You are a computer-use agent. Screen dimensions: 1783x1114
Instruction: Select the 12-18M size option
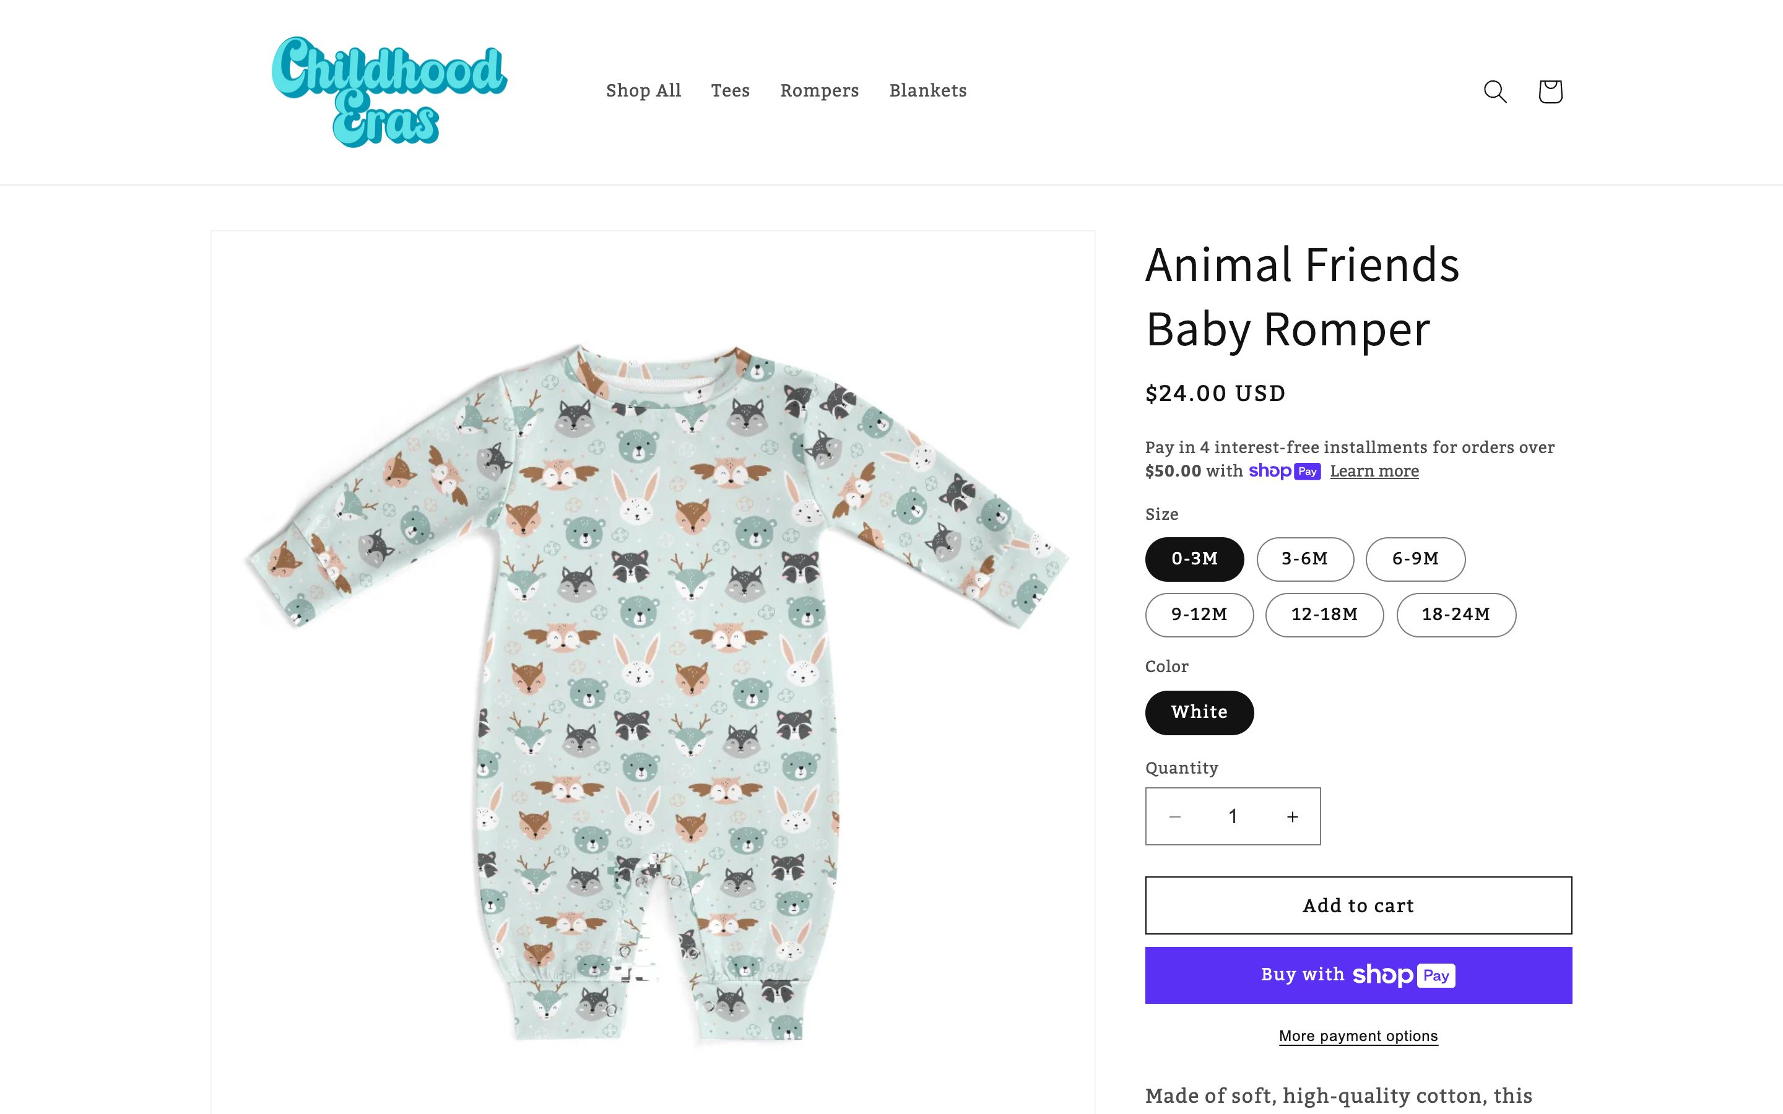tap(1324, 615)
